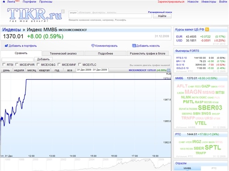The height and width of the screenshot is (171, 229).
Task: Click Зарегистрироваться link
Action: click(x=171, y=2)
